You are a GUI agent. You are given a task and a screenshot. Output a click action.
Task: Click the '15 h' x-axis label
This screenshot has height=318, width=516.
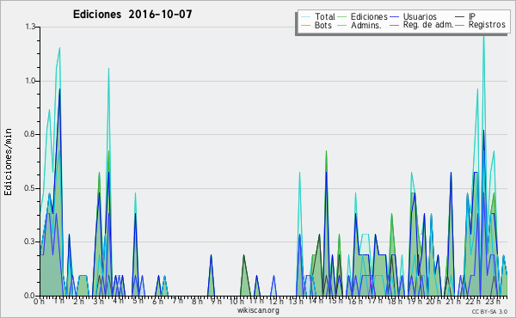335,301
